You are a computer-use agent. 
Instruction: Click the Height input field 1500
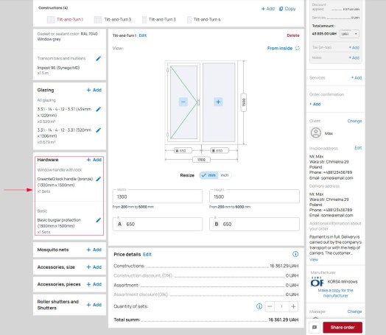coord(254,197)
